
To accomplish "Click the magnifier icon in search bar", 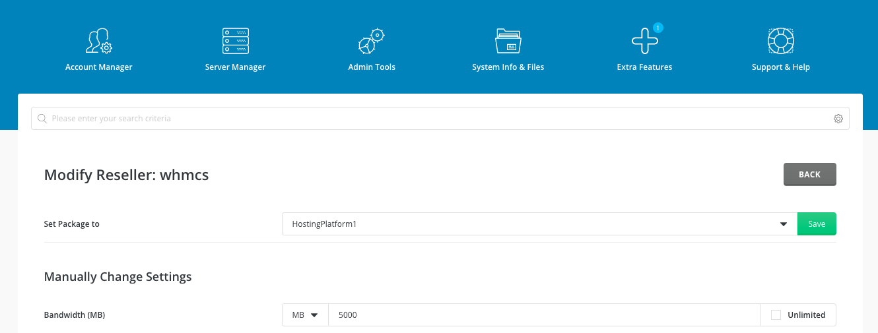I will (x=42, y=119).
